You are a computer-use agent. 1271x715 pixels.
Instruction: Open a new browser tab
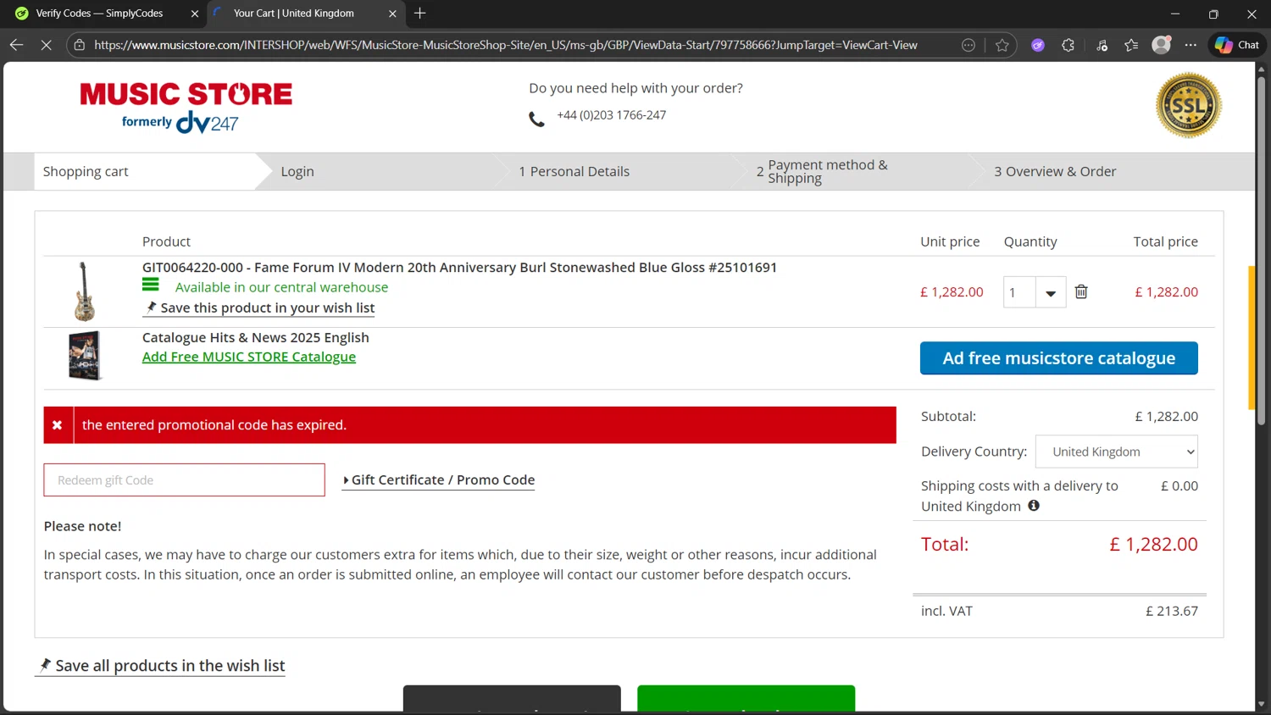[419, 14]
